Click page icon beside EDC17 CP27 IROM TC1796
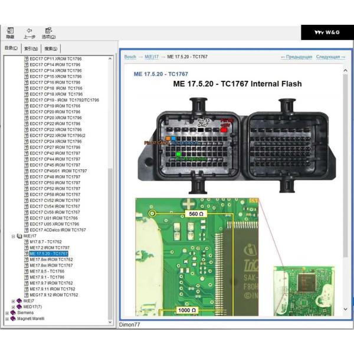The image size is (354, 354). pyautogui.click(x=27, y=147)
